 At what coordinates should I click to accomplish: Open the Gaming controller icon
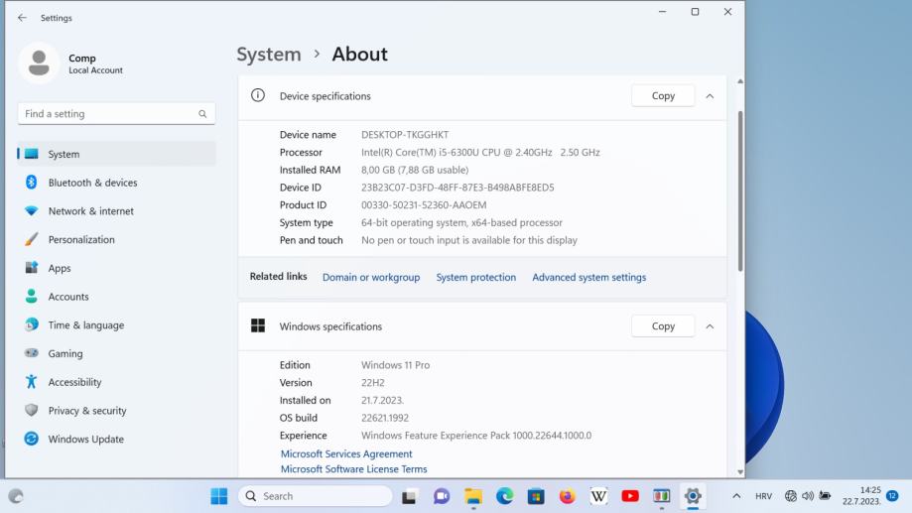pyautogui.click(x=32, y=353)
